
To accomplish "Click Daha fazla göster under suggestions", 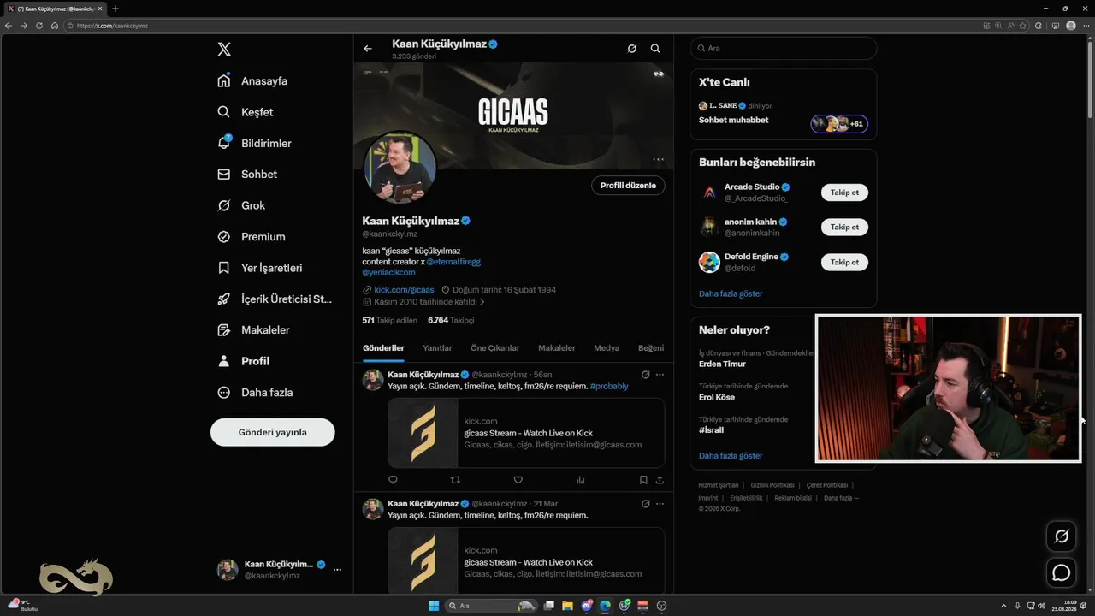I will (731, 293).
